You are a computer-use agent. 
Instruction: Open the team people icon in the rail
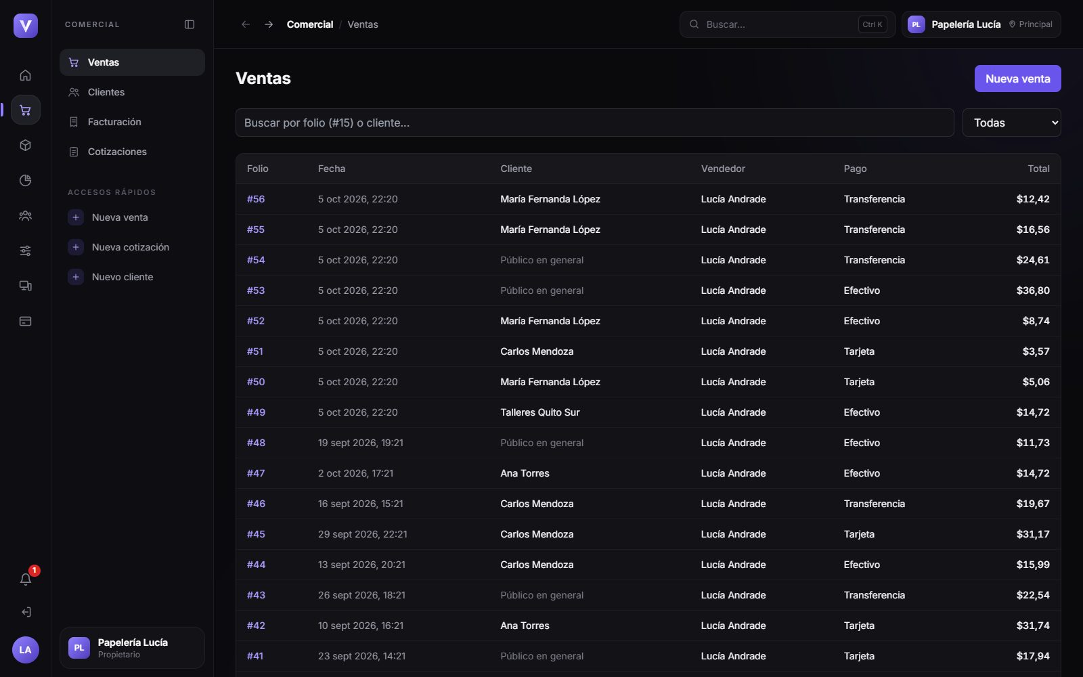point(25,215)
